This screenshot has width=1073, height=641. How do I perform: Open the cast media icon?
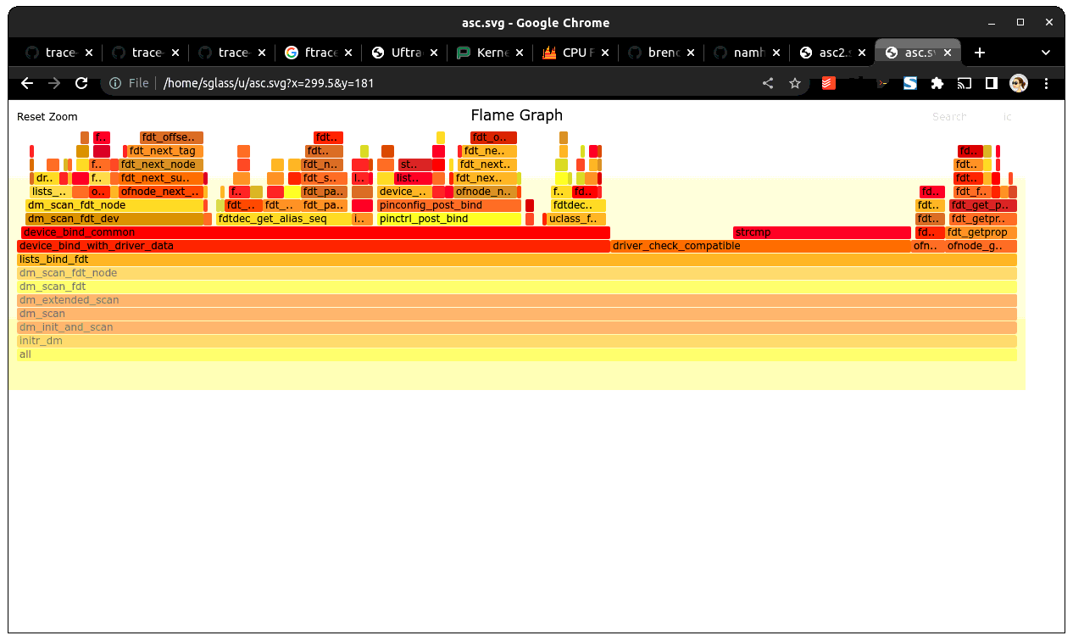pos(964,83)
